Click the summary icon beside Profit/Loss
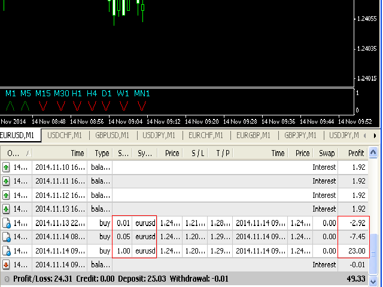Screen dimensions: 383x287 click(x=6, y=279)
